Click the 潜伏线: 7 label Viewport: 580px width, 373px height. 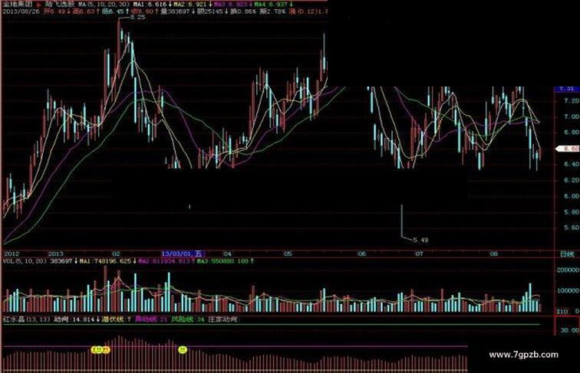[x=117, y=319]
